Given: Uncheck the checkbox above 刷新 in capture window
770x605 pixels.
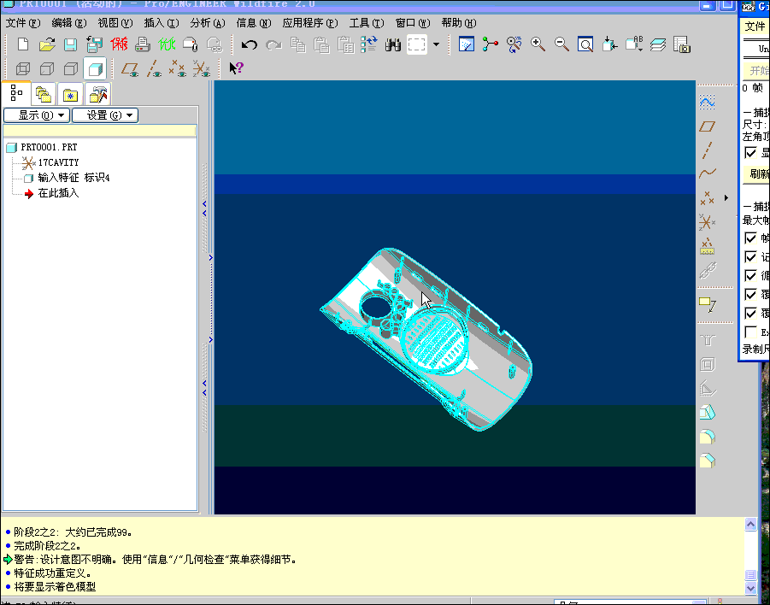Looking at the screenshot, I should 750,153.
